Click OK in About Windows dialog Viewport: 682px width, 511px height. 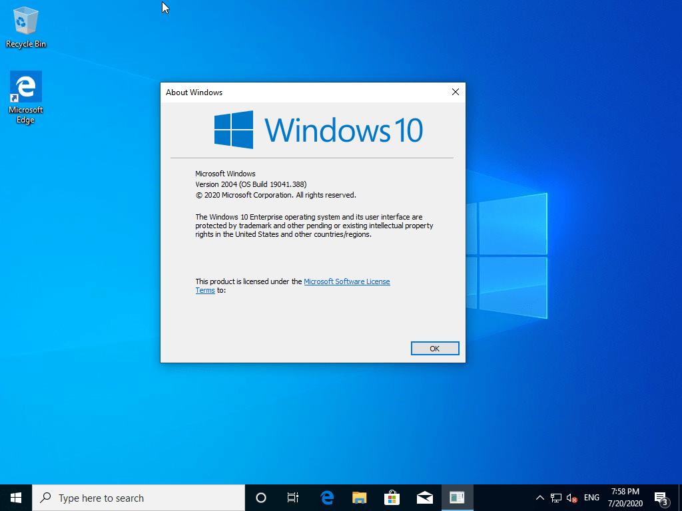pyautogui.click(x=434, y=349)
